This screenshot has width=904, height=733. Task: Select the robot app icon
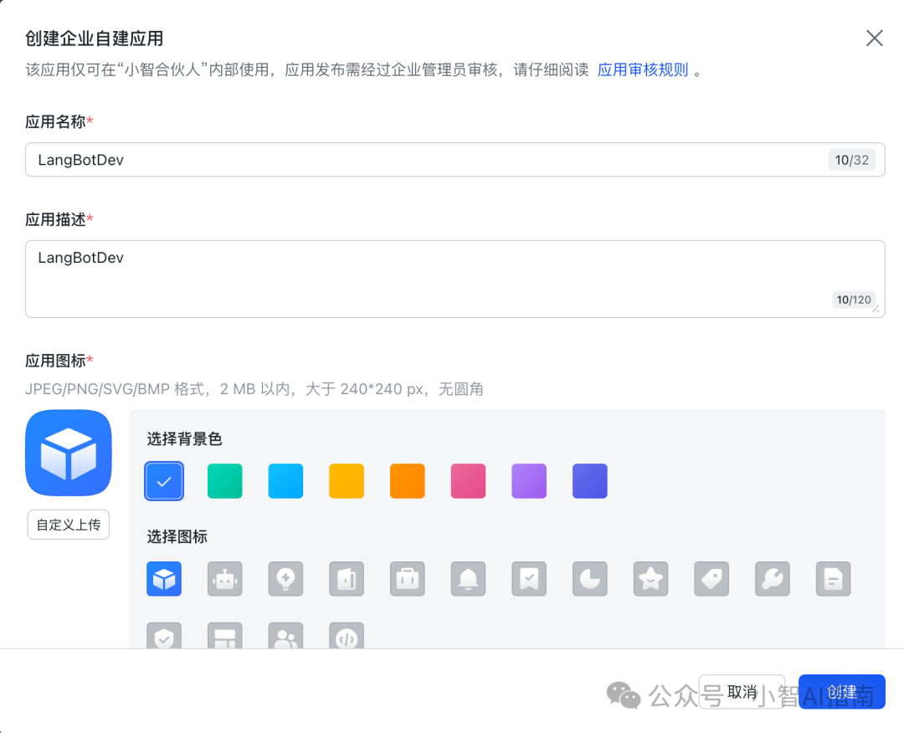[225, 579]
